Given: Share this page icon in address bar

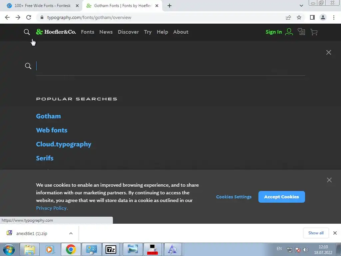Looking at the screenshot, I should point(288,17).
